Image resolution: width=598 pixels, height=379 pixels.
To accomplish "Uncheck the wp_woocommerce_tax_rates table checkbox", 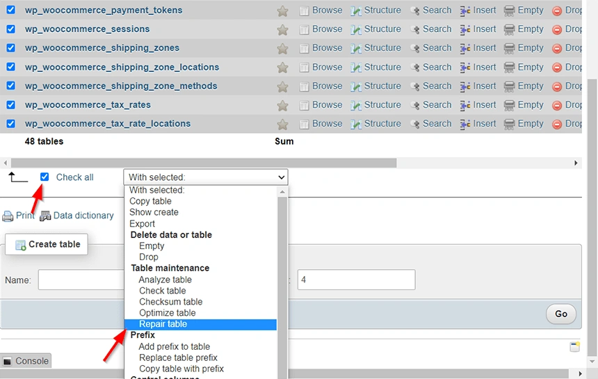I will pyautogui.click(x=10, y=105).
